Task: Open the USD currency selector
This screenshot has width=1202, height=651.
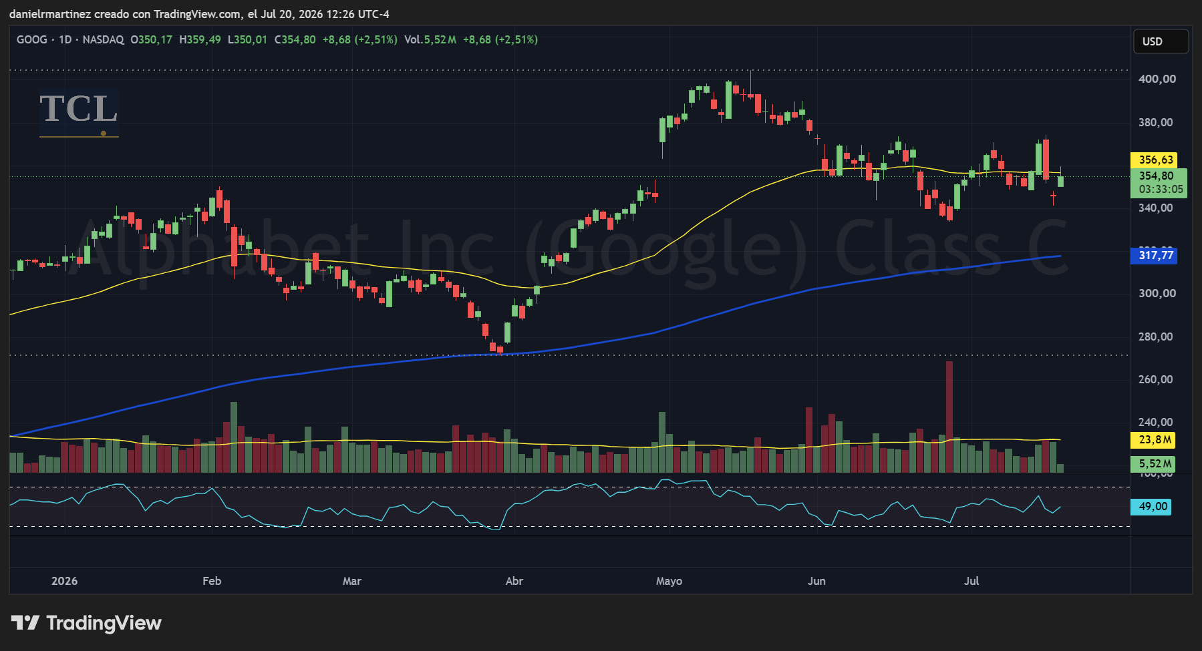Action: [1161, 41]
